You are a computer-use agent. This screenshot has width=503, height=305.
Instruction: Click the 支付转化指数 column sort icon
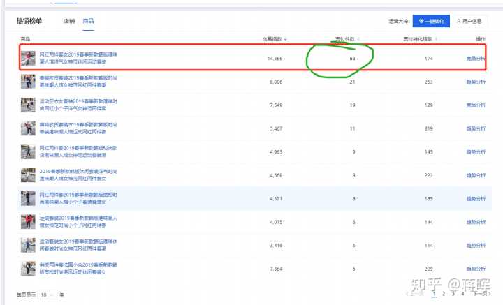pyautogui.click(x=435, y=39)
